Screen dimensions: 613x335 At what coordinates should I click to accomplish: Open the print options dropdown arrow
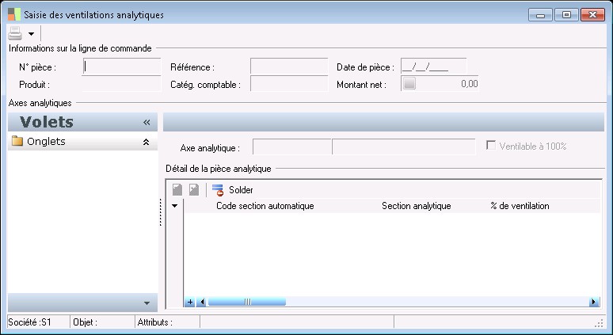[31, 34]
